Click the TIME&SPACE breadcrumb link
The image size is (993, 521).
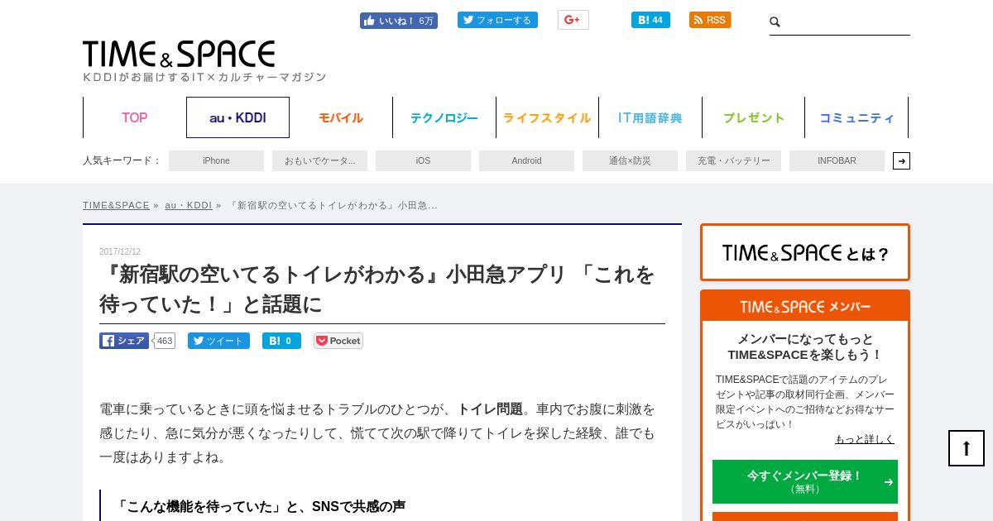point(116,205)
